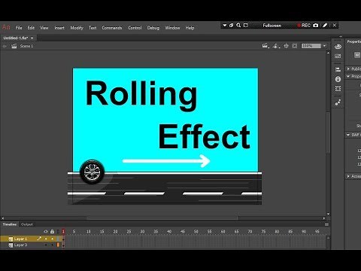Open the stage zoom percentage dropdown
This screenshot has width=361, height=271.
[324, 46]
